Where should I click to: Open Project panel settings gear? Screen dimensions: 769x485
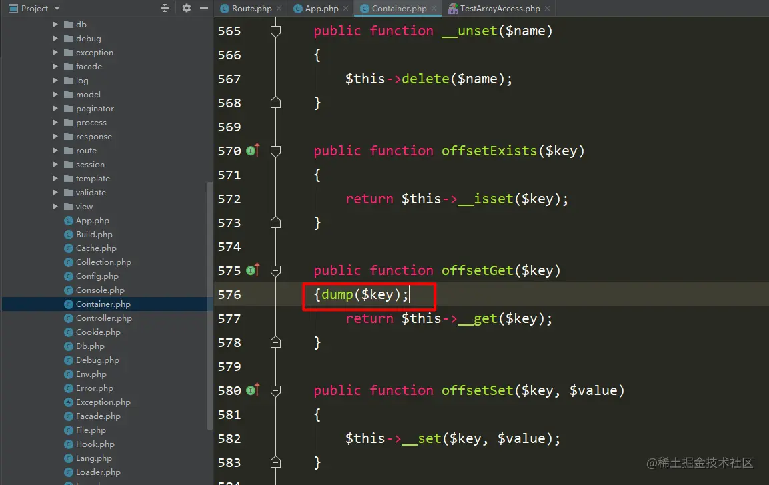186,9
